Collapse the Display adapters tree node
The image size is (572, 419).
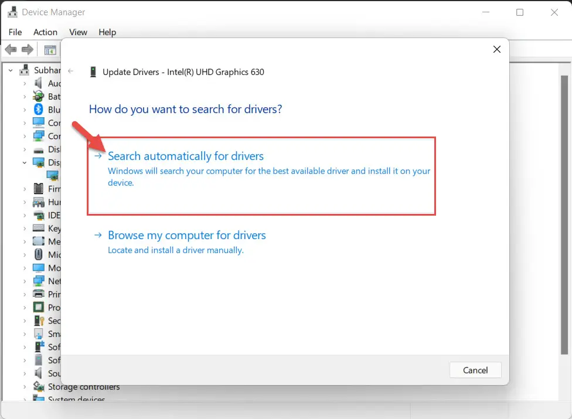[x=25, y=163]
